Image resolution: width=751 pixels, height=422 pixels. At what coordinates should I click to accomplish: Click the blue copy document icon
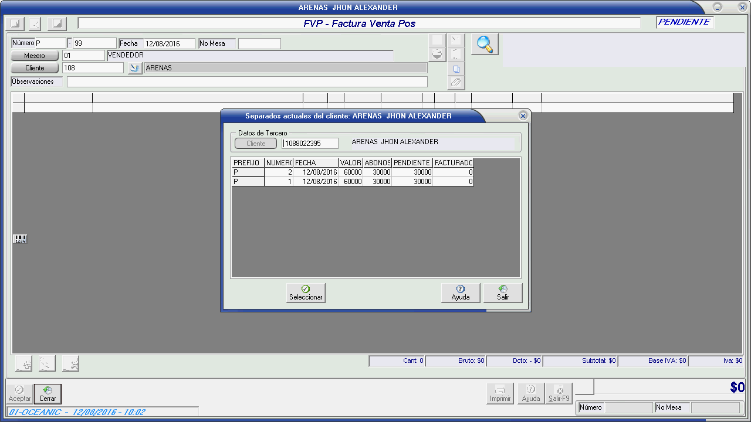(456, 69)
